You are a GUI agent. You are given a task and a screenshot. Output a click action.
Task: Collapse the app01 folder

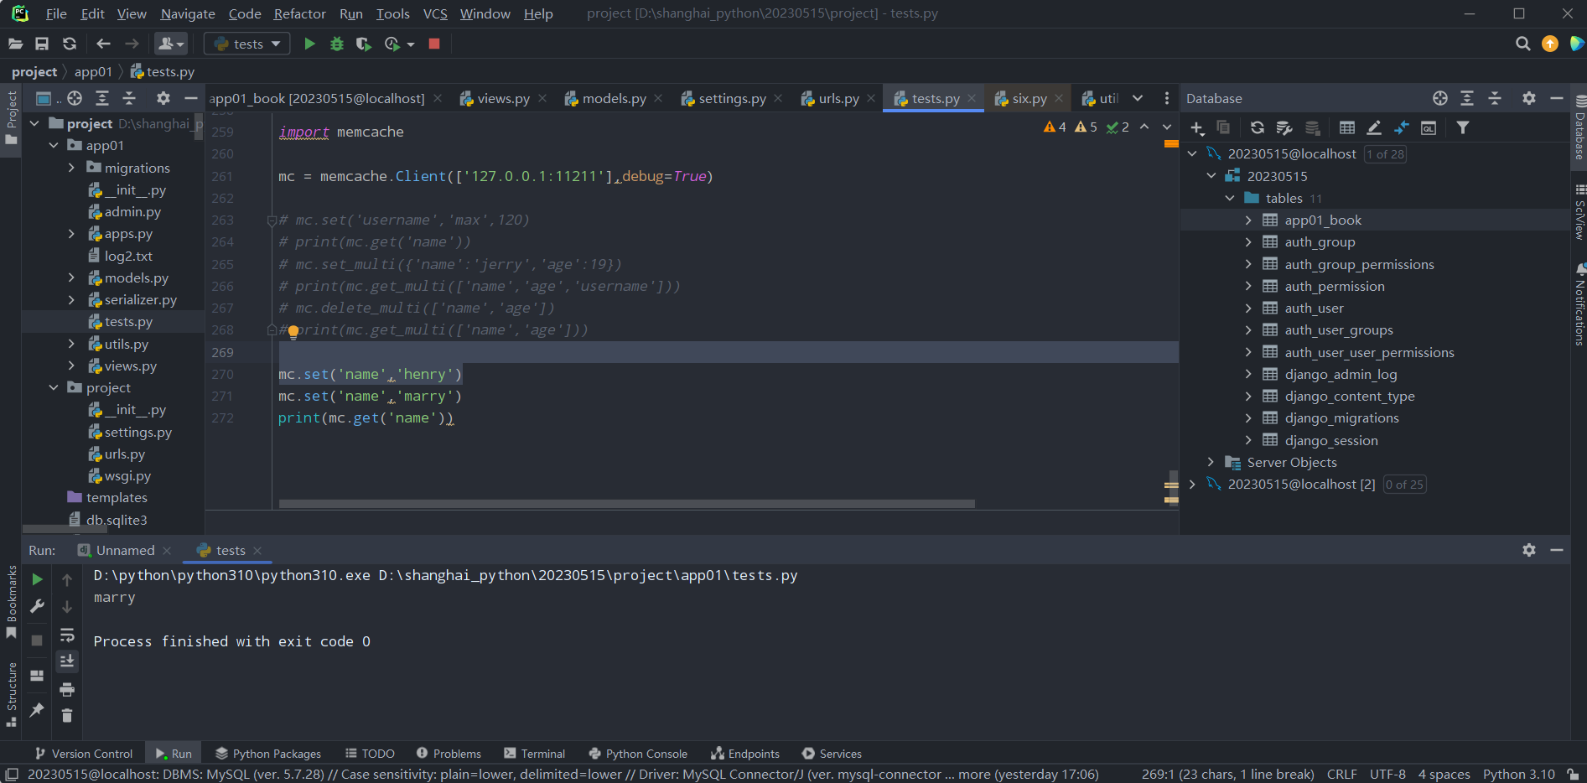pyautogui.click(x=54, y=145)
